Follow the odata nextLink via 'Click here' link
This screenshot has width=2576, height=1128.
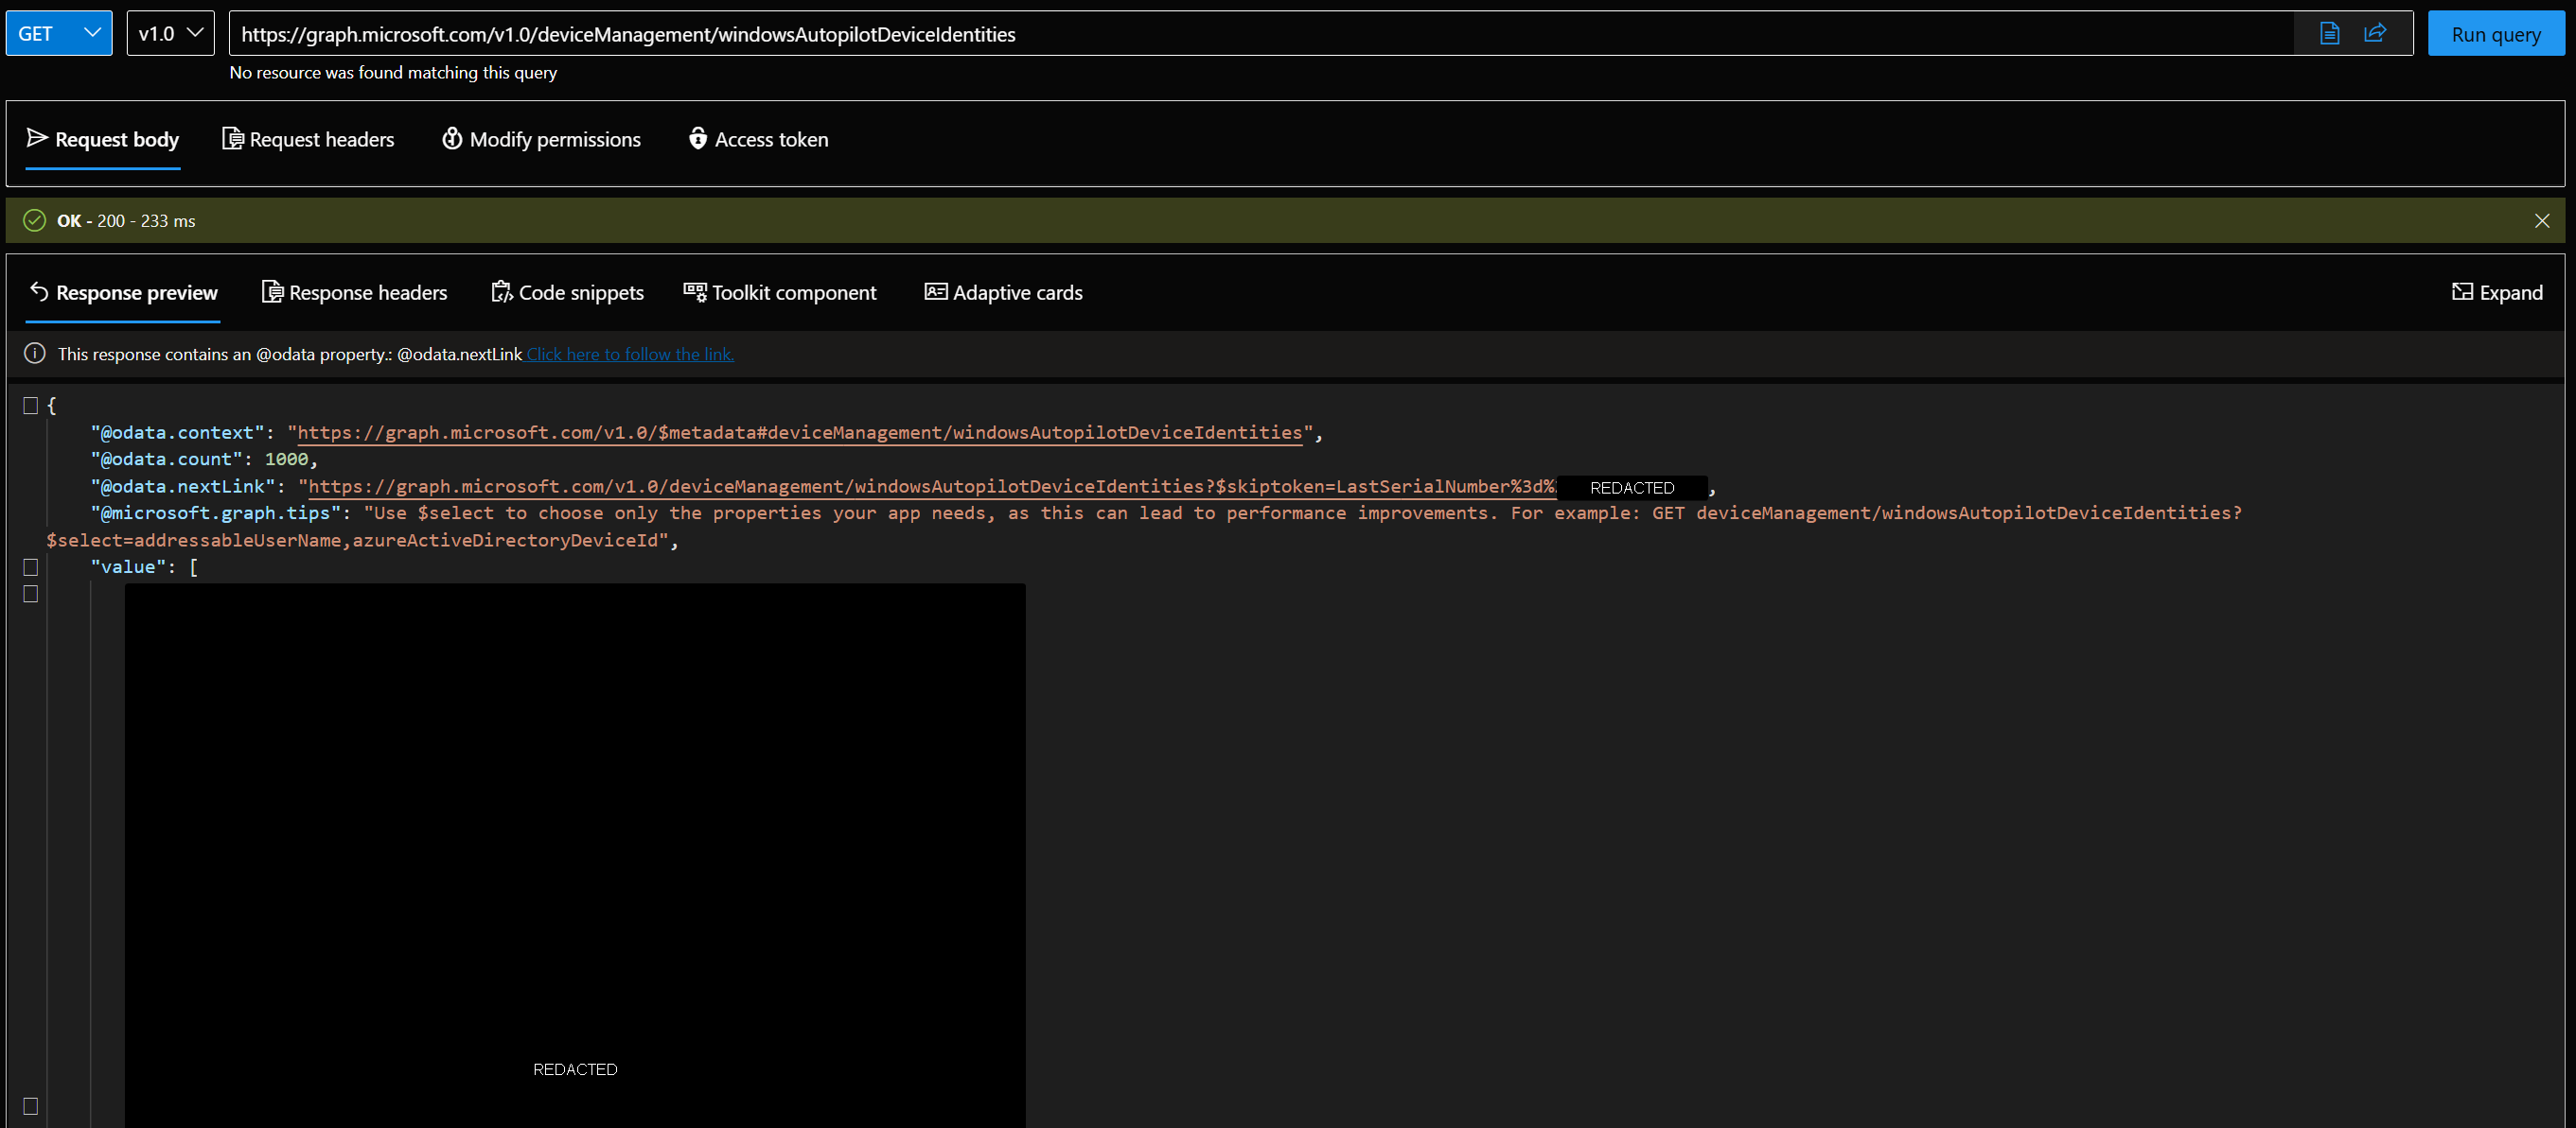pos(630,354)
